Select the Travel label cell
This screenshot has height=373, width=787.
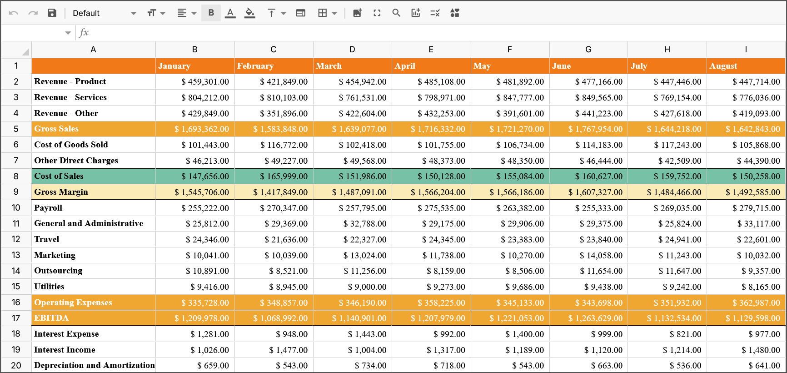pos(94,239)
